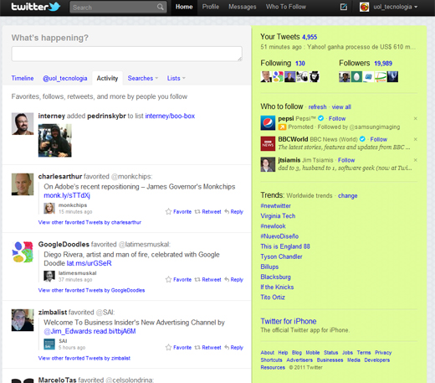Image resolution: width=435 pixels, height=383 pixels.
Task: Expand the Lists dropdown tab
Action: click(x=177, y=78)
